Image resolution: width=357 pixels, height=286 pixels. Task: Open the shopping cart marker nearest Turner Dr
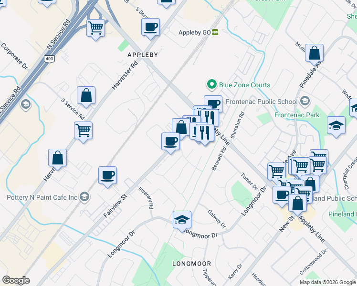tap(276, 171)
